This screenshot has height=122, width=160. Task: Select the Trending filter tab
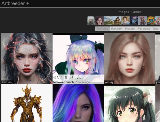[x=103, y=29]
